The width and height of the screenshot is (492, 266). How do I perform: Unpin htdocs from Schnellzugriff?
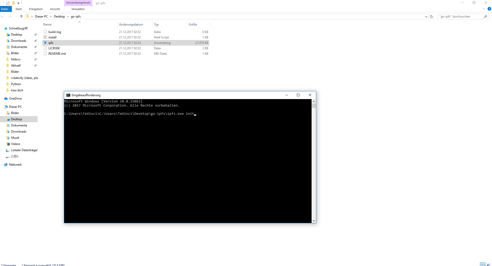(x=35, y=59)
